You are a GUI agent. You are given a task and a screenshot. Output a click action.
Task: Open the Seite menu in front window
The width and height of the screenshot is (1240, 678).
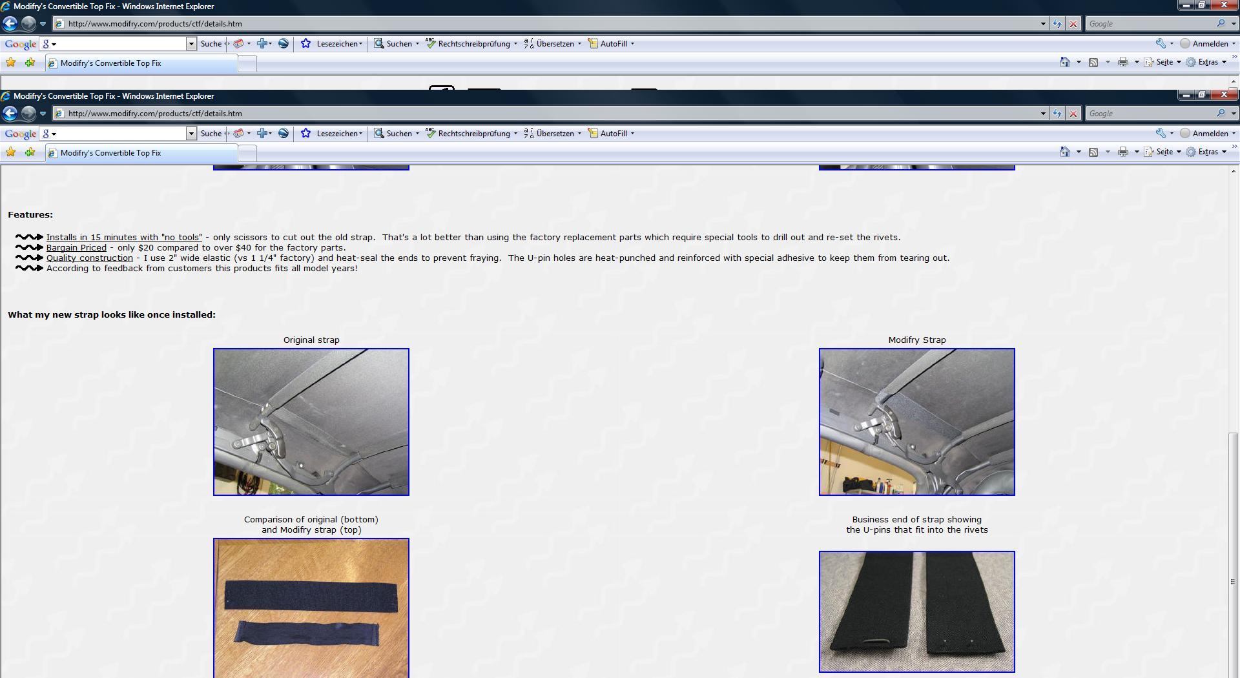(1162, 152)
